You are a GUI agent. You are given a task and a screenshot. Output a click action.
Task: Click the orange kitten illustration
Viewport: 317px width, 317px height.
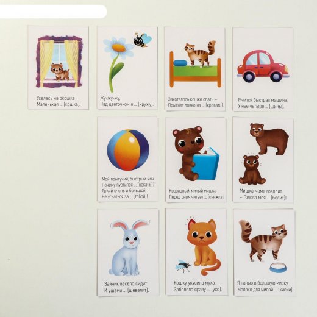point(204,246)
